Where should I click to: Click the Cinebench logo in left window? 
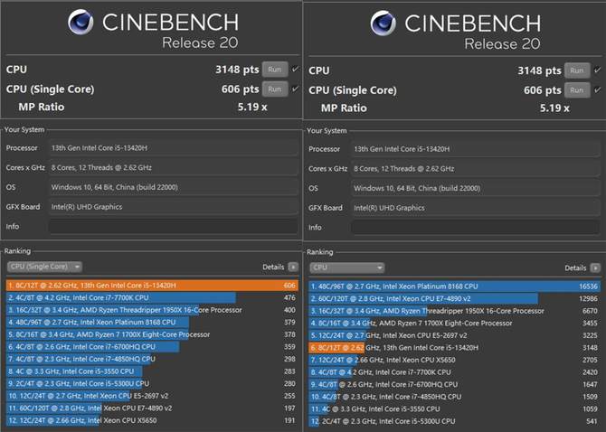[80, 22]
